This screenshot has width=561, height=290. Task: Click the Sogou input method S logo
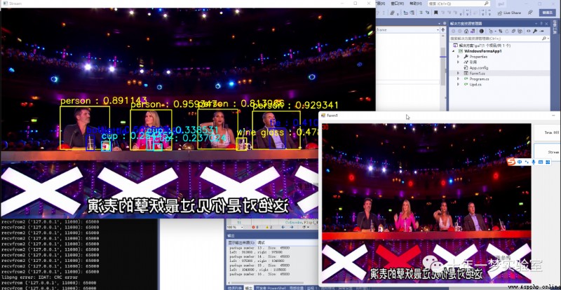click(511, 162)
